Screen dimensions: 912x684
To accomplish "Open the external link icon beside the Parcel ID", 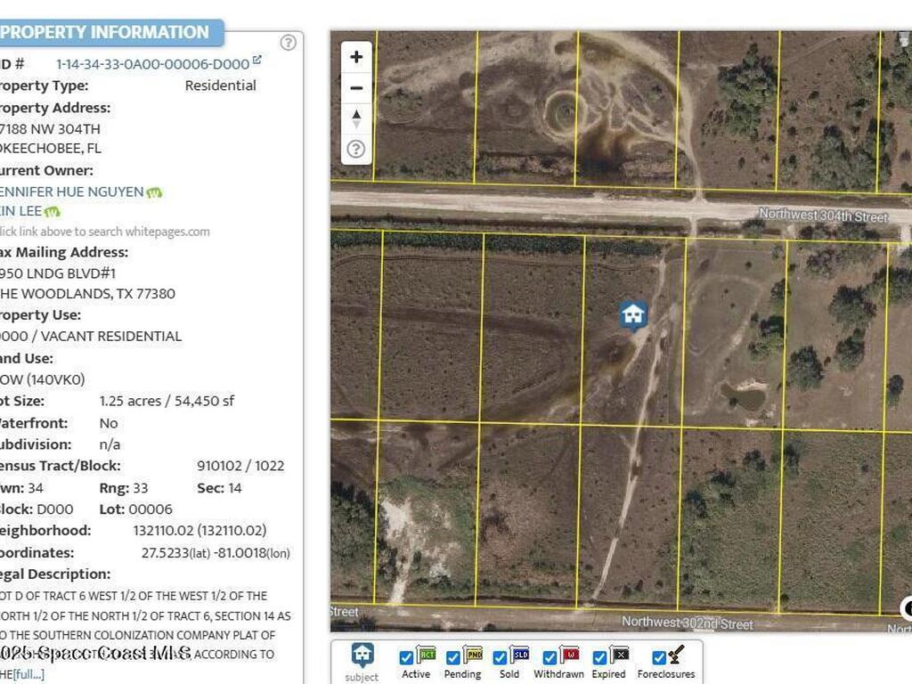I will 256,61.
